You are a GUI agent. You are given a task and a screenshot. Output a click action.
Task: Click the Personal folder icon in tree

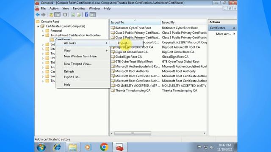coord(47,31)
